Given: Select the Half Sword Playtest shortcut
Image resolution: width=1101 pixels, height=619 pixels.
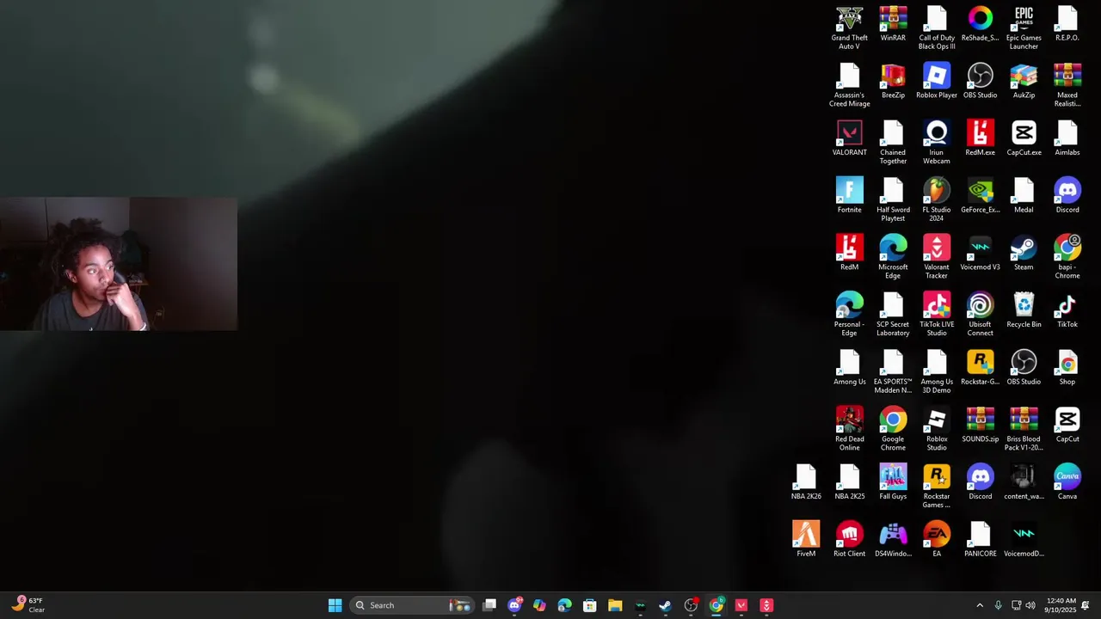Looking at the screenshot, I should click(x=893, y=199).
